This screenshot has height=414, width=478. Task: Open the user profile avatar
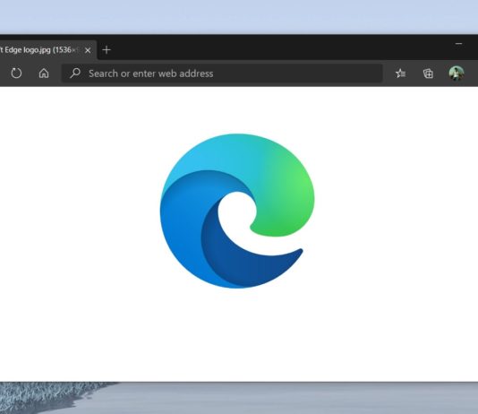[457, 73]
